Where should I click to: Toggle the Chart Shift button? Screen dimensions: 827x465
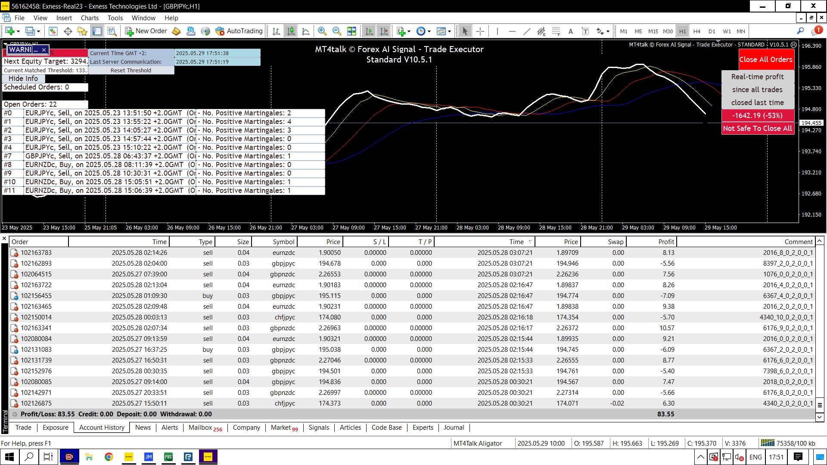point(384,31)
